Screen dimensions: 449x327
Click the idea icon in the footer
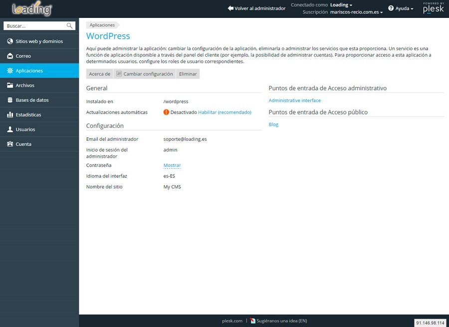point(252,321)
